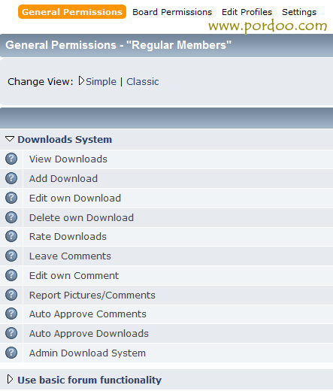Screen dimensions: 333x391
Task: Open help for Admin Download System
Action: (x=11, y=353)
